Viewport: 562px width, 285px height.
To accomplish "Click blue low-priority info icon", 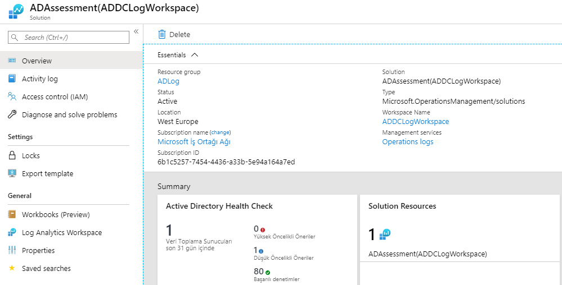I will click(x=261, y=251).
